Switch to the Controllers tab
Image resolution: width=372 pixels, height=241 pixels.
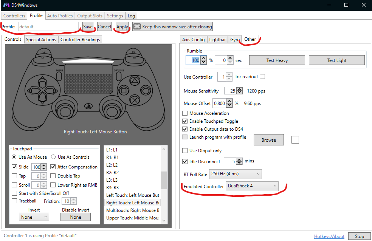point(14,15)
